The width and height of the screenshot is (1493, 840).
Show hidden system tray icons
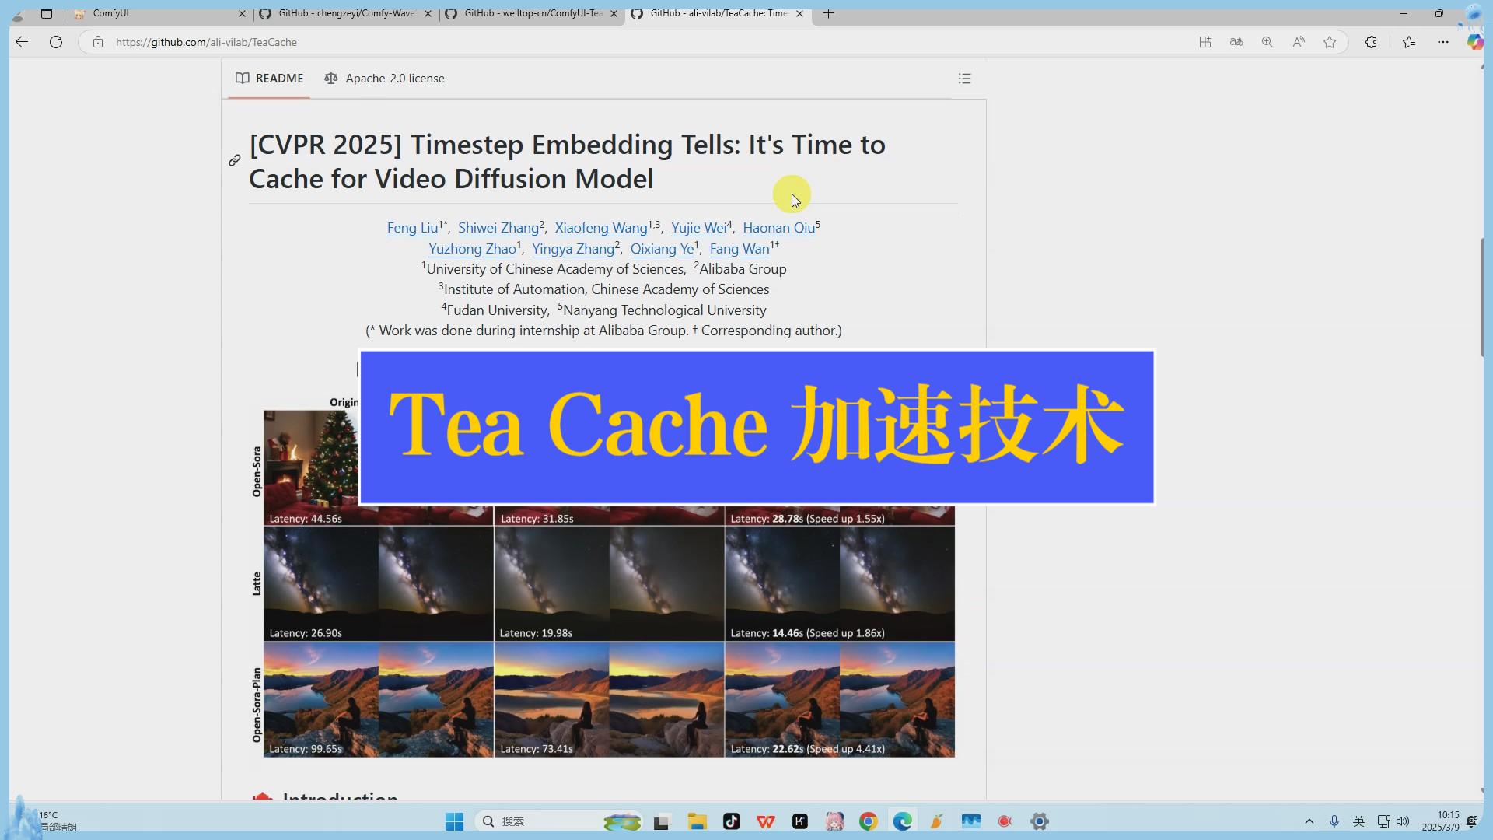click(x=1309, y=821)
